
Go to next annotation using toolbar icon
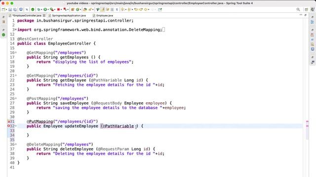click(122, 9)
